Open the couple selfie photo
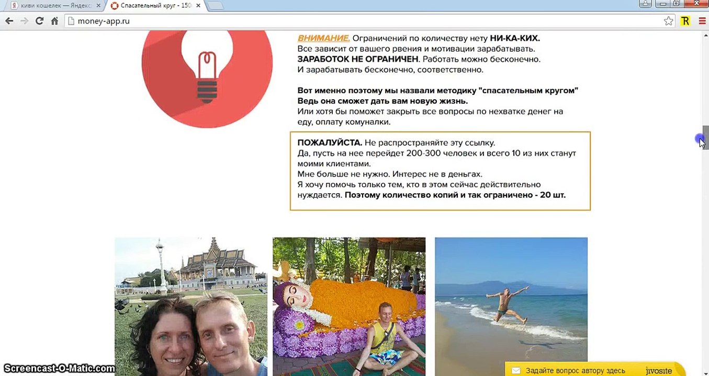The height and width of the screenshot is (376, 709). coord(191,307)
